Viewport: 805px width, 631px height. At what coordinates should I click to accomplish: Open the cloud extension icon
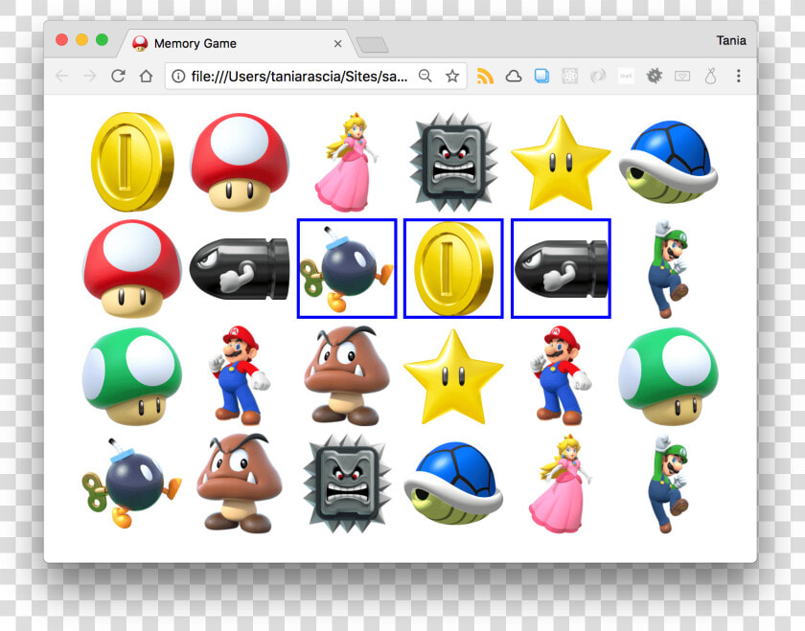point(514,77)
